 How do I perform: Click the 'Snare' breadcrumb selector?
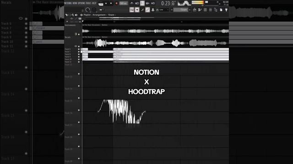pos(111,15)
